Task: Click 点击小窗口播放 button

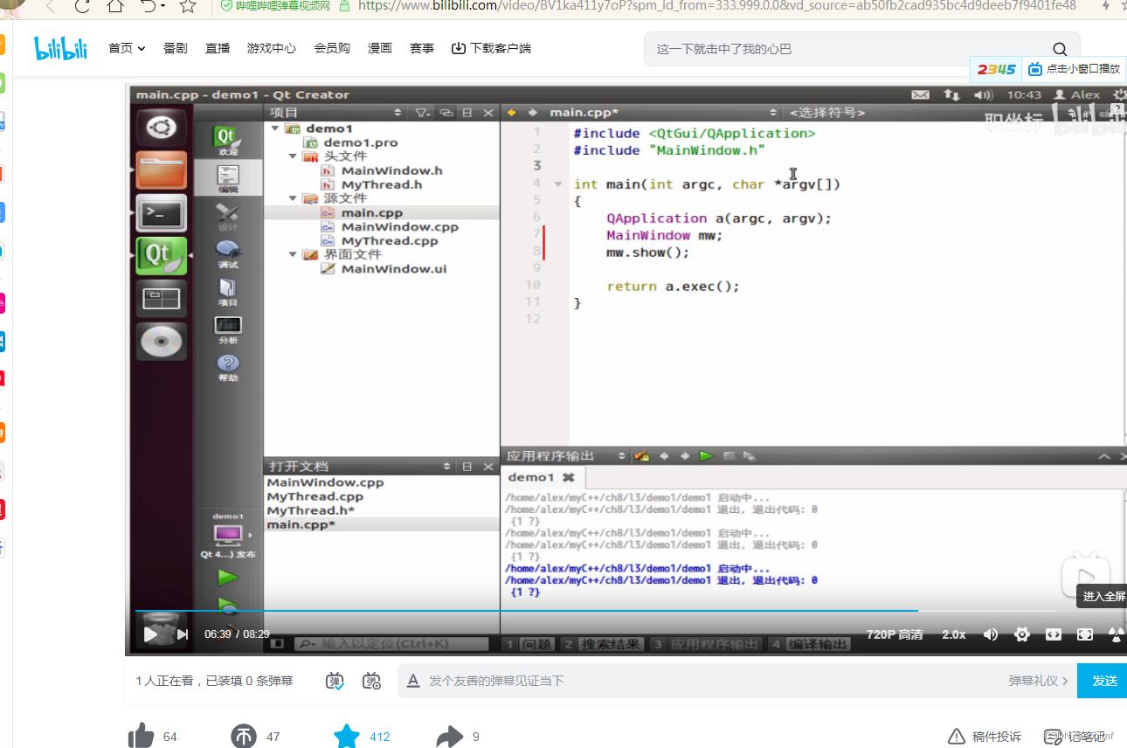Action: click(x=1075, y=69)
